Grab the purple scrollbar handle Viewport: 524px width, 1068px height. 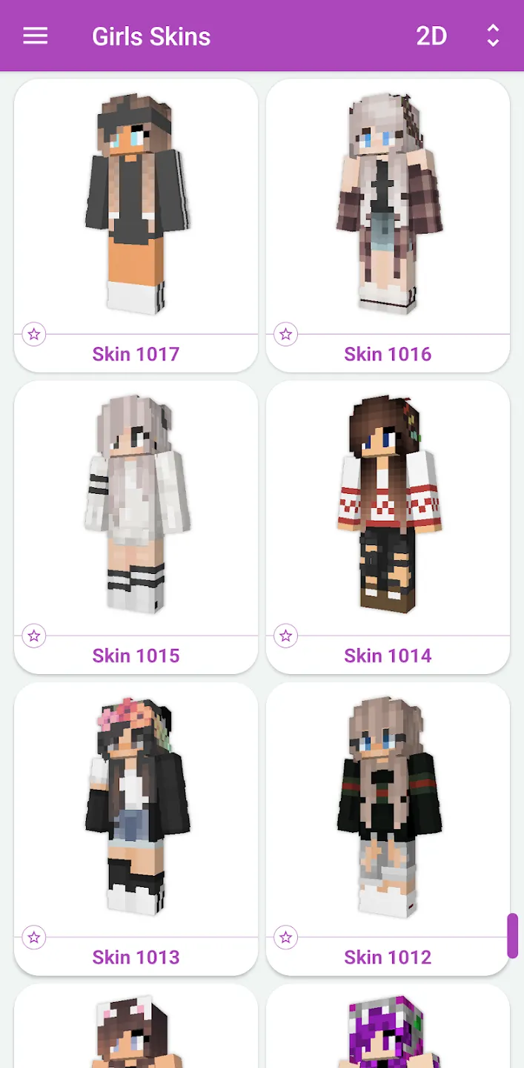click(512, 936)
